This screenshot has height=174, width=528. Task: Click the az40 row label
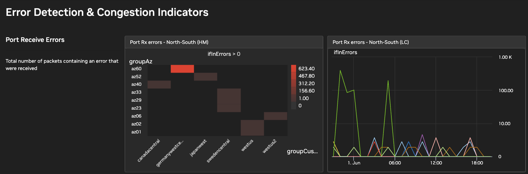click(136, 85)
